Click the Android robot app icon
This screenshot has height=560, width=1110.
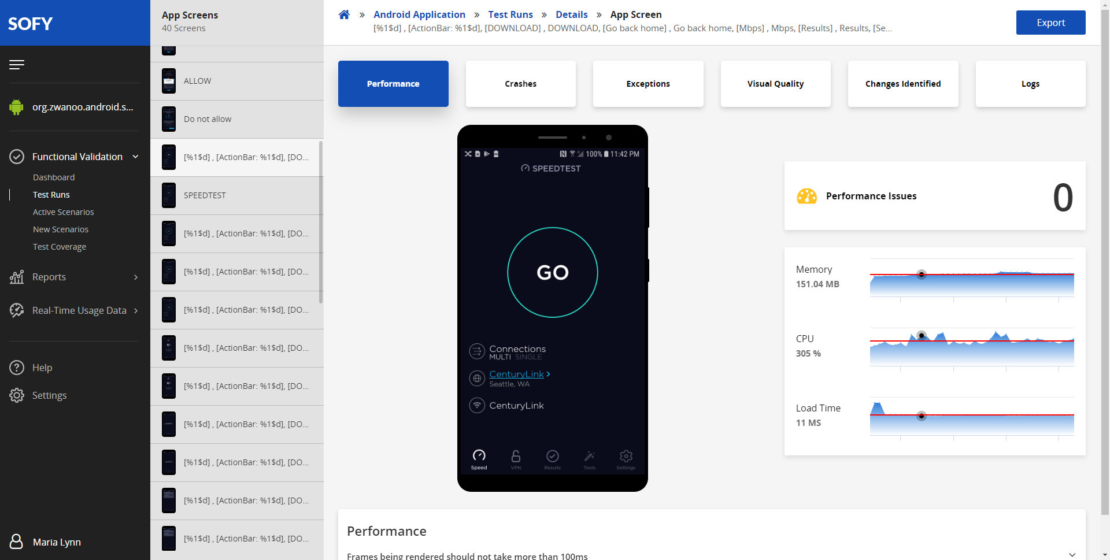16,107
